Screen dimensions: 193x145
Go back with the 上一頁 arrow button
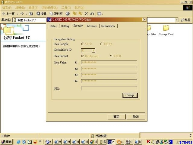(x=8, y=14)
